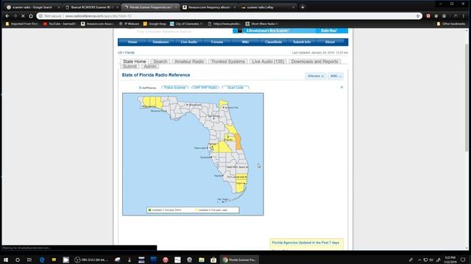Switch to the scanner radio eBay tab
This screenshot has height=264, width=471.
tap(267, 7)
